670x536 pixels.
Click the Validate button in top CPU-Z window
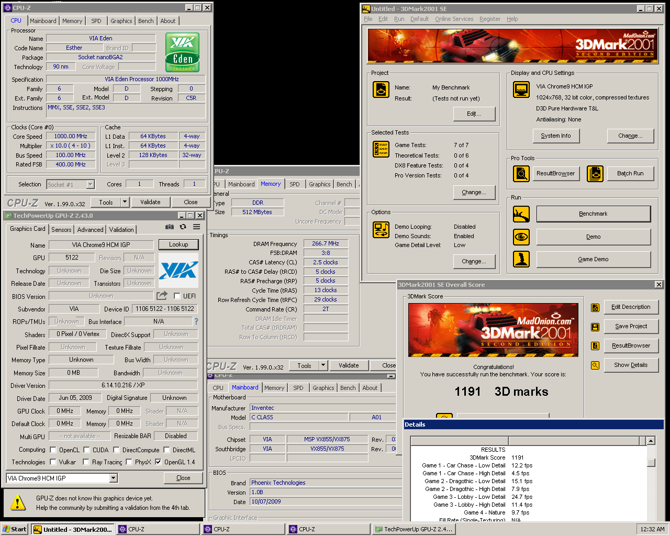tap(150, 202)
